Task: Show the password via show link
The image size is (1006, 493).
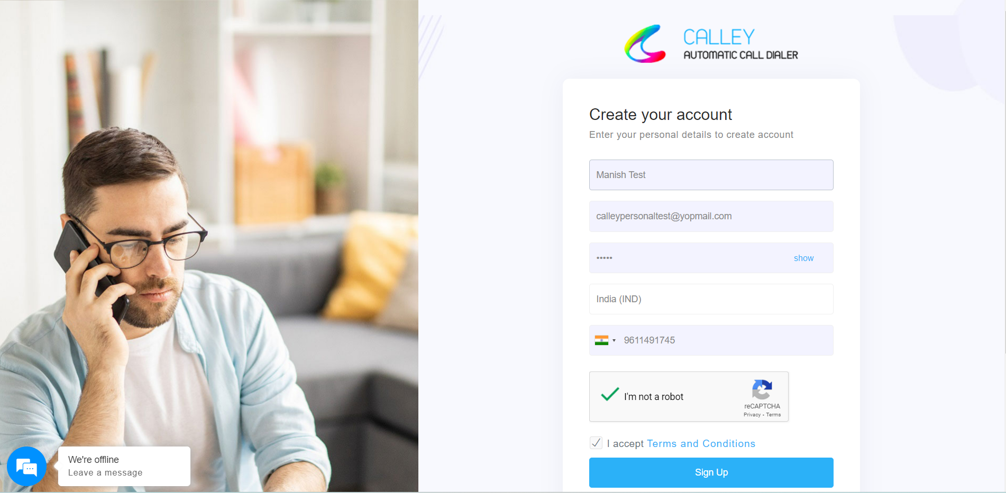Action: (803, 258)
